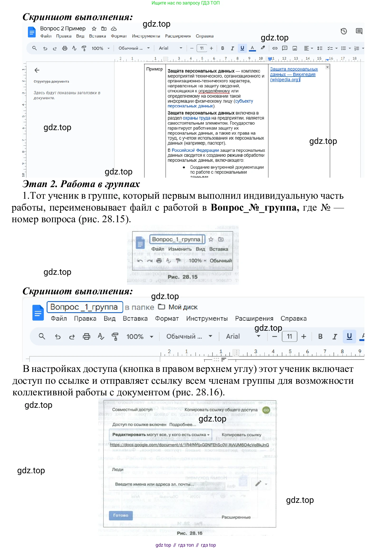Viewport: 372px width, 549px height.
Task: Open the Обычный style dropdown in Вопрос 2 Пример
Action: click(x=134, y=48)
